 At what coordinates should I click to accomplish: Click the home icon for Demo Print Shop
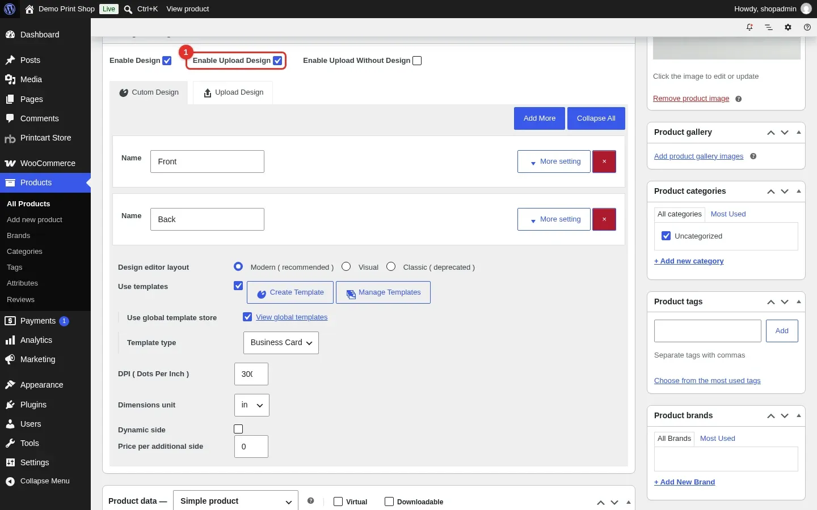point(30,9)
